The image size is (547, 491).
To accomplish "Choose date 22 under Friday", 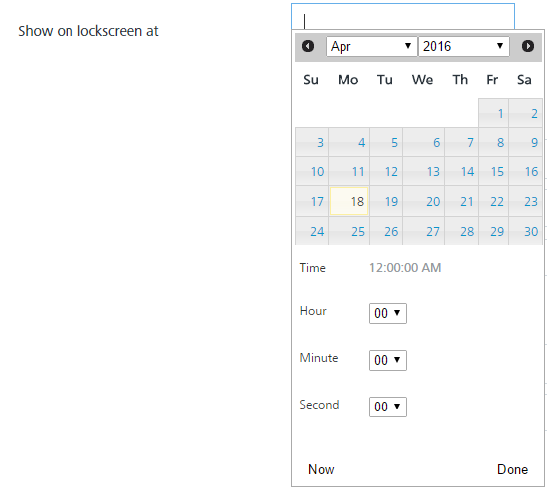I will 493,201.
